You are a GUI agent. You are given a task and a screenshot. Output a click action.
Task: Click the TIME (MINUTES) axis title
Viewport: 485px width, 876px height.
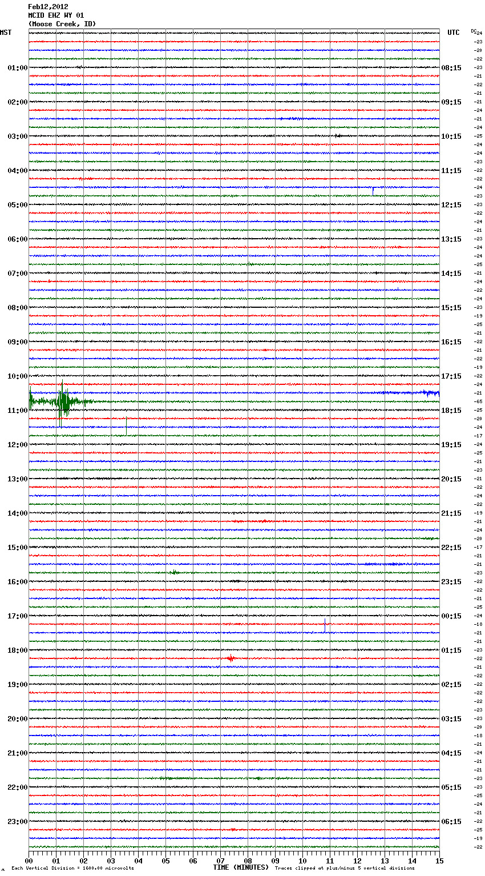[241, 867]
